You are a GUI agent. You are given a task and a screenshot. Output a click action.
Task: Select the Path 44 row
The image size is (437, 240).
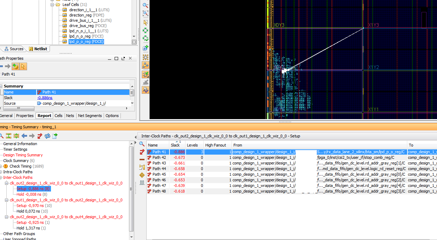(x=292, y=169)
